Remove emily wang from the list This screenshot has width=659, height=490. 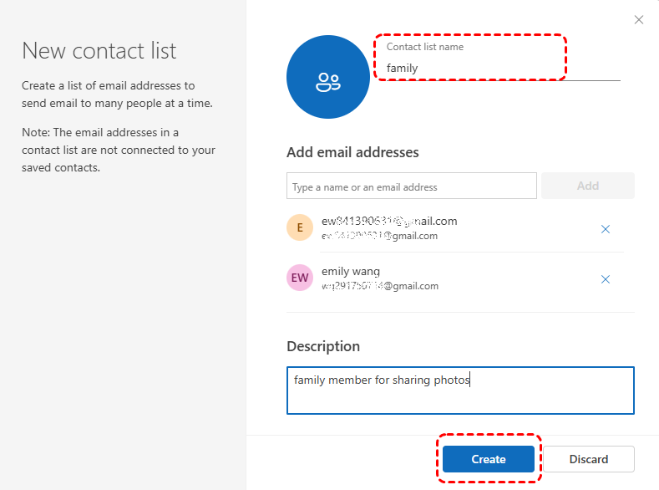tap(606, 279)
